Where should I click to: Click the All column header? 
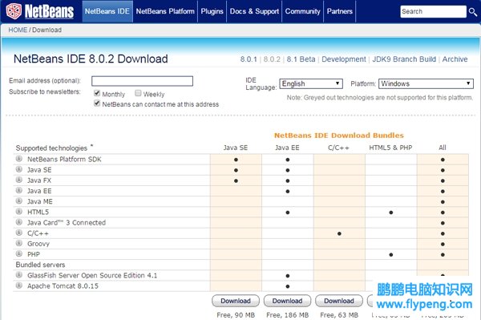[443, 148]
